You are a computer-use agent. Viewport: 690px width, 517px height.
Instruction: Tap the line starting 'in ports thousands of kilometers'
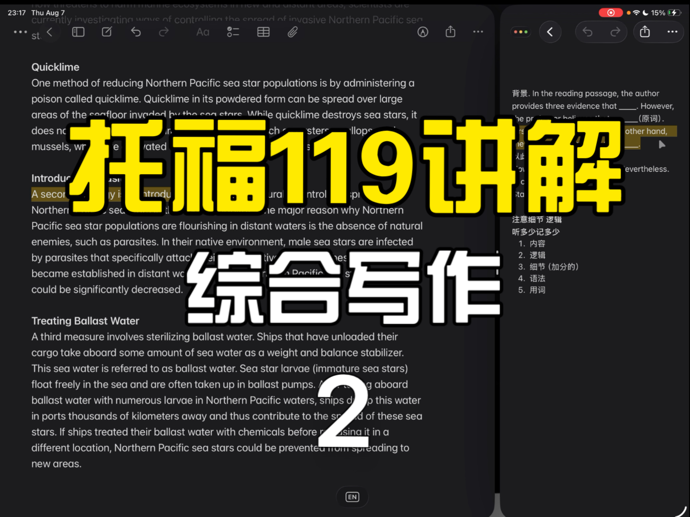point(227,416)
